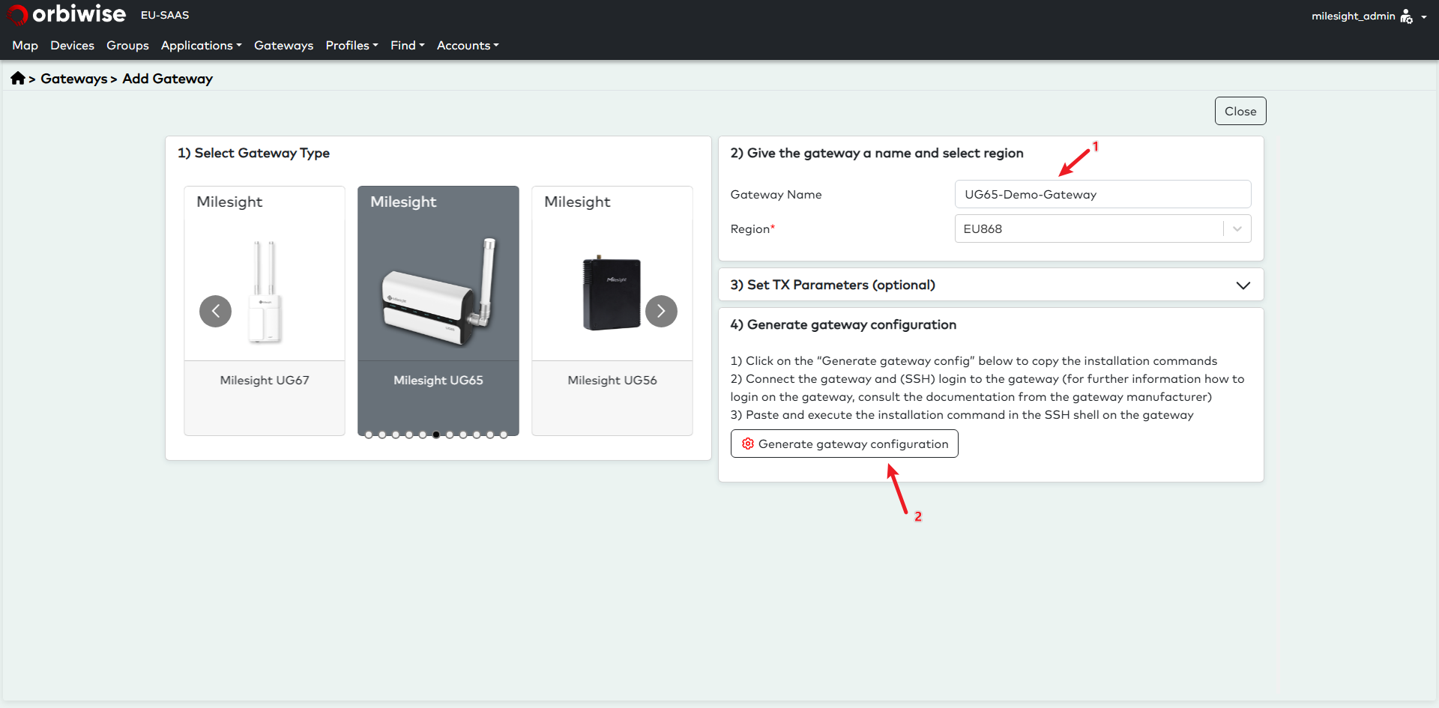Open the Devices menu item
Screen dimensions: 1439x708
(x=72, y=46)
